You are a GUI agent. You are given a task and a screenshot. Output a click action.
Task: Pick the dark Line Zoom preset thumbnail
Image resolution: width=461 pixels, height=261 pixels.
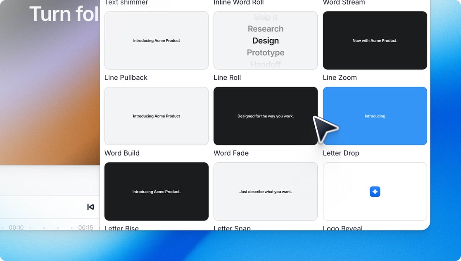[x=375, y=40]
